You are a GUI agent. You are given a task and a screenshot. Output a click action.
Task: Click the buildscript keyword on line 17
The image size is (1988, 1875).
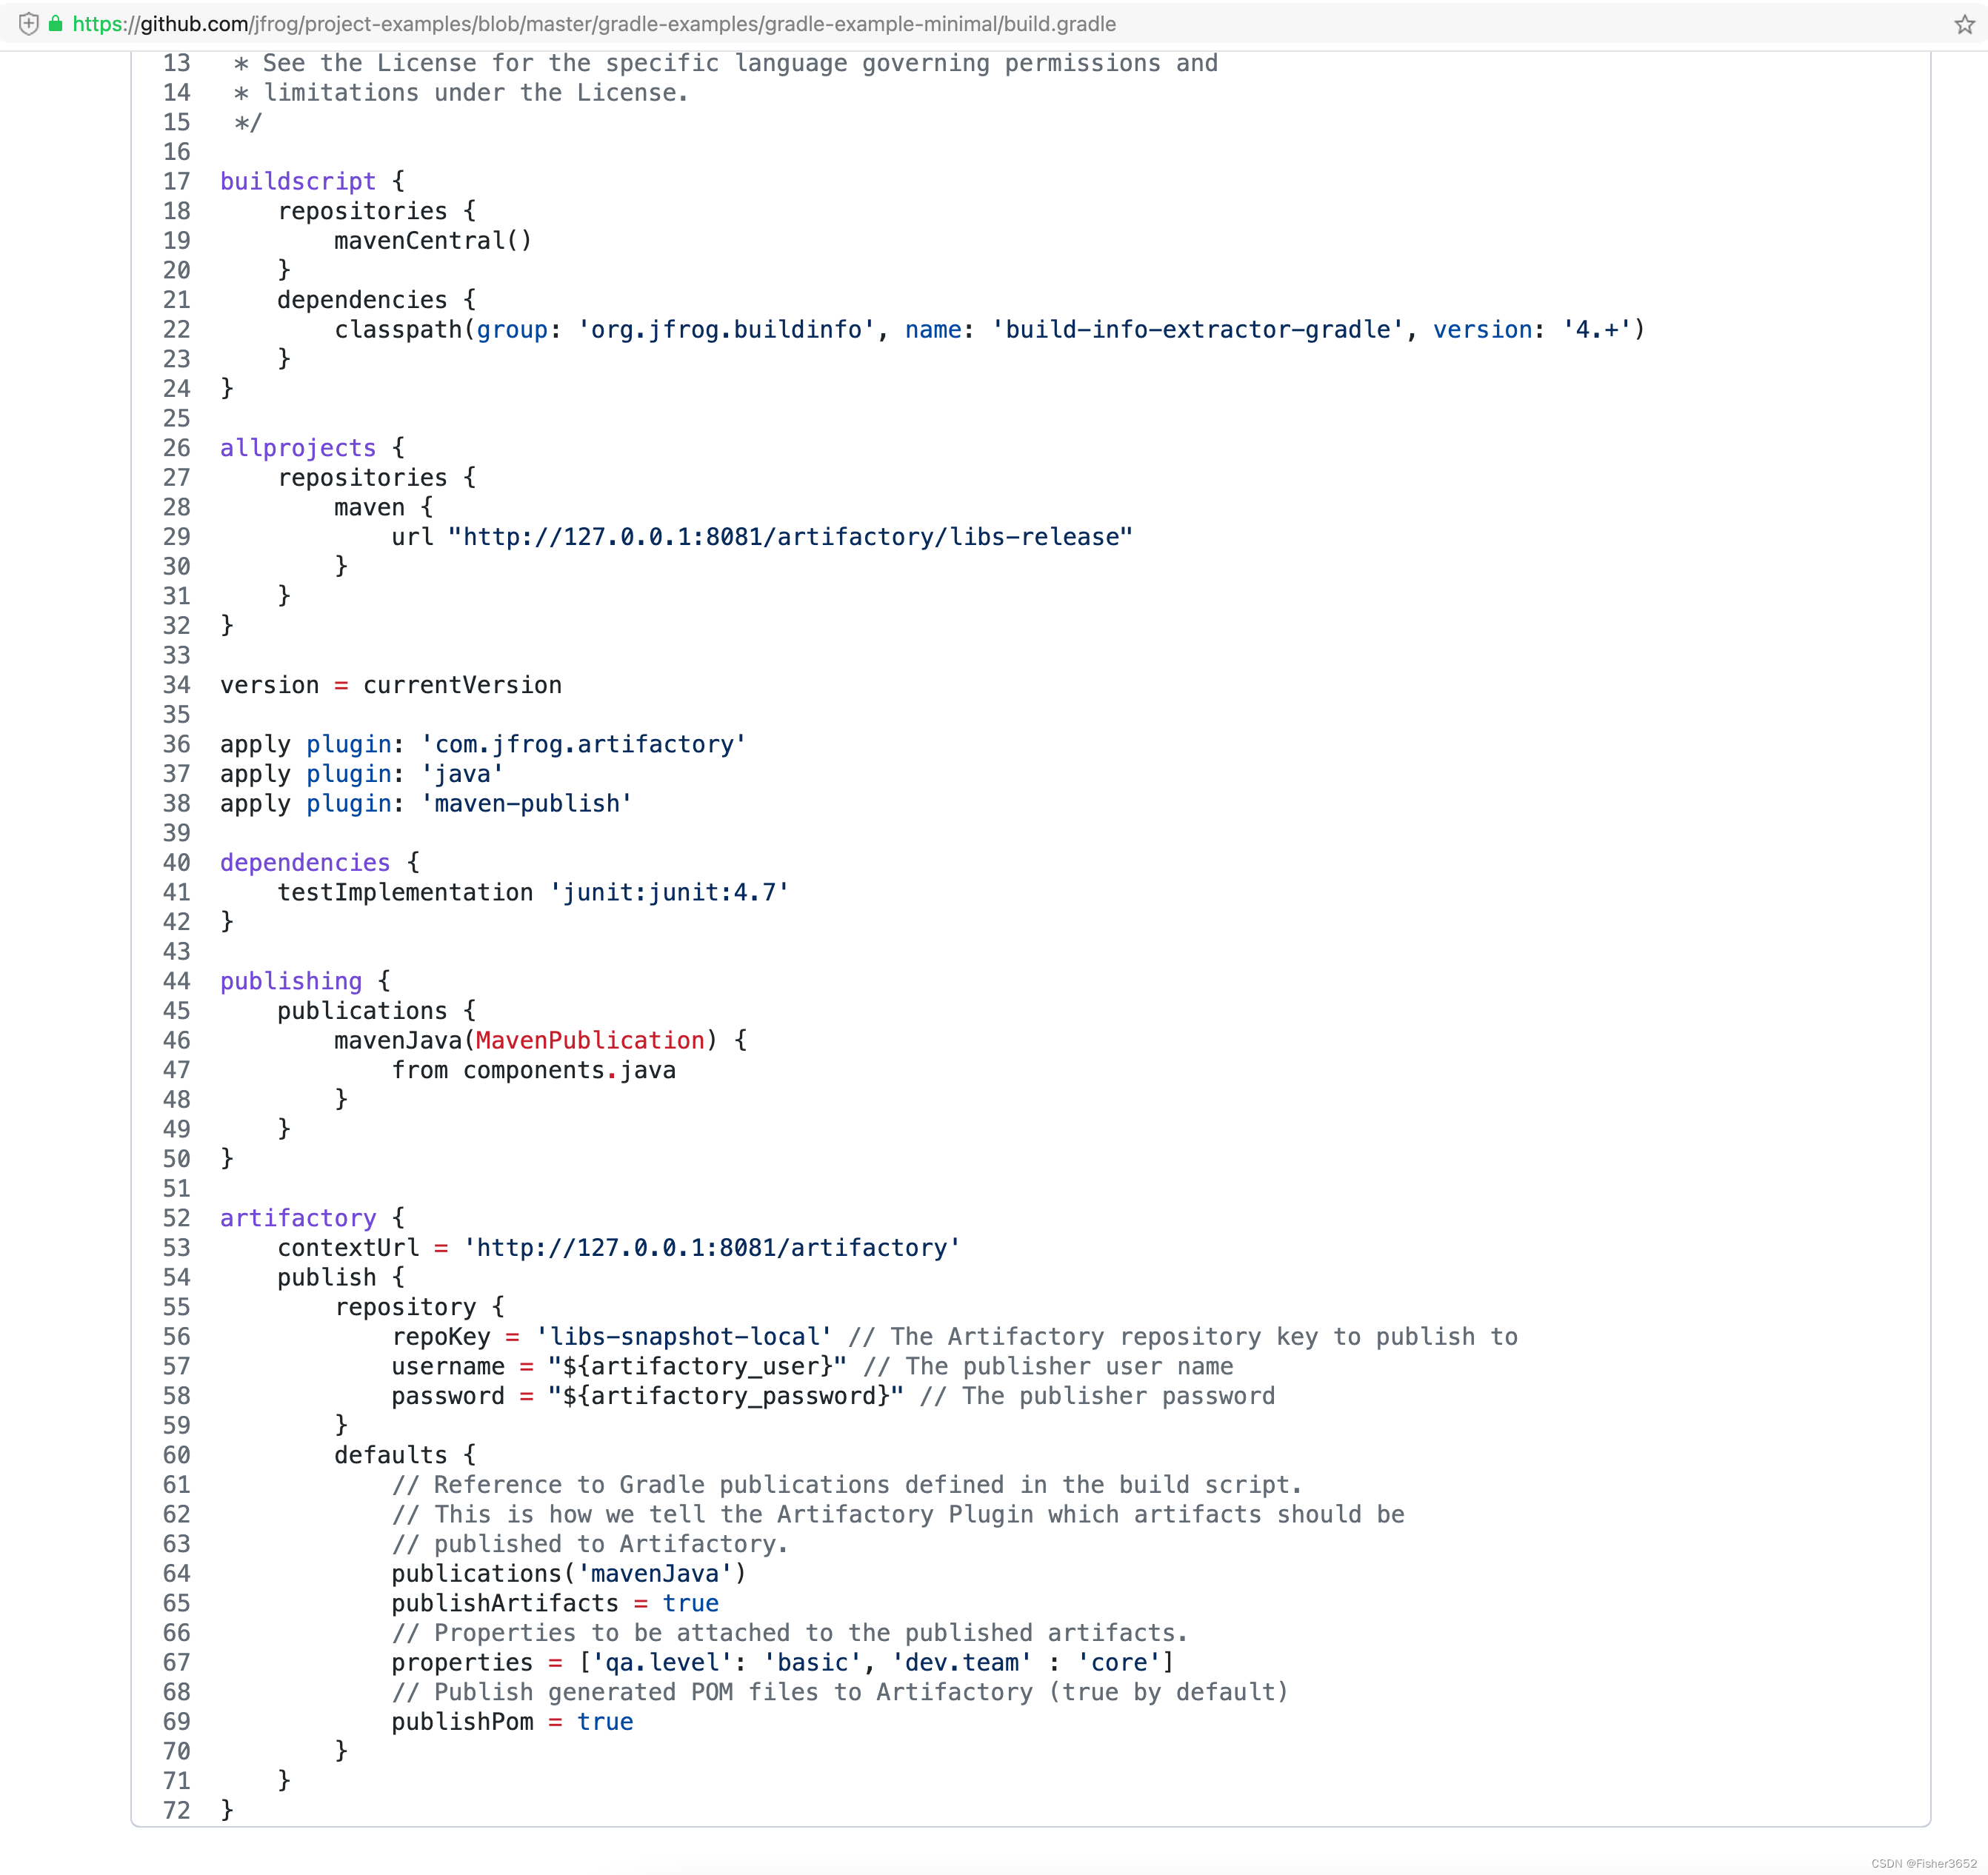297,181
